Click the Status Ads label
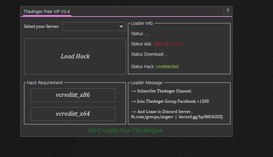This screenshot has height=157, width=273. tap(141, 44)
